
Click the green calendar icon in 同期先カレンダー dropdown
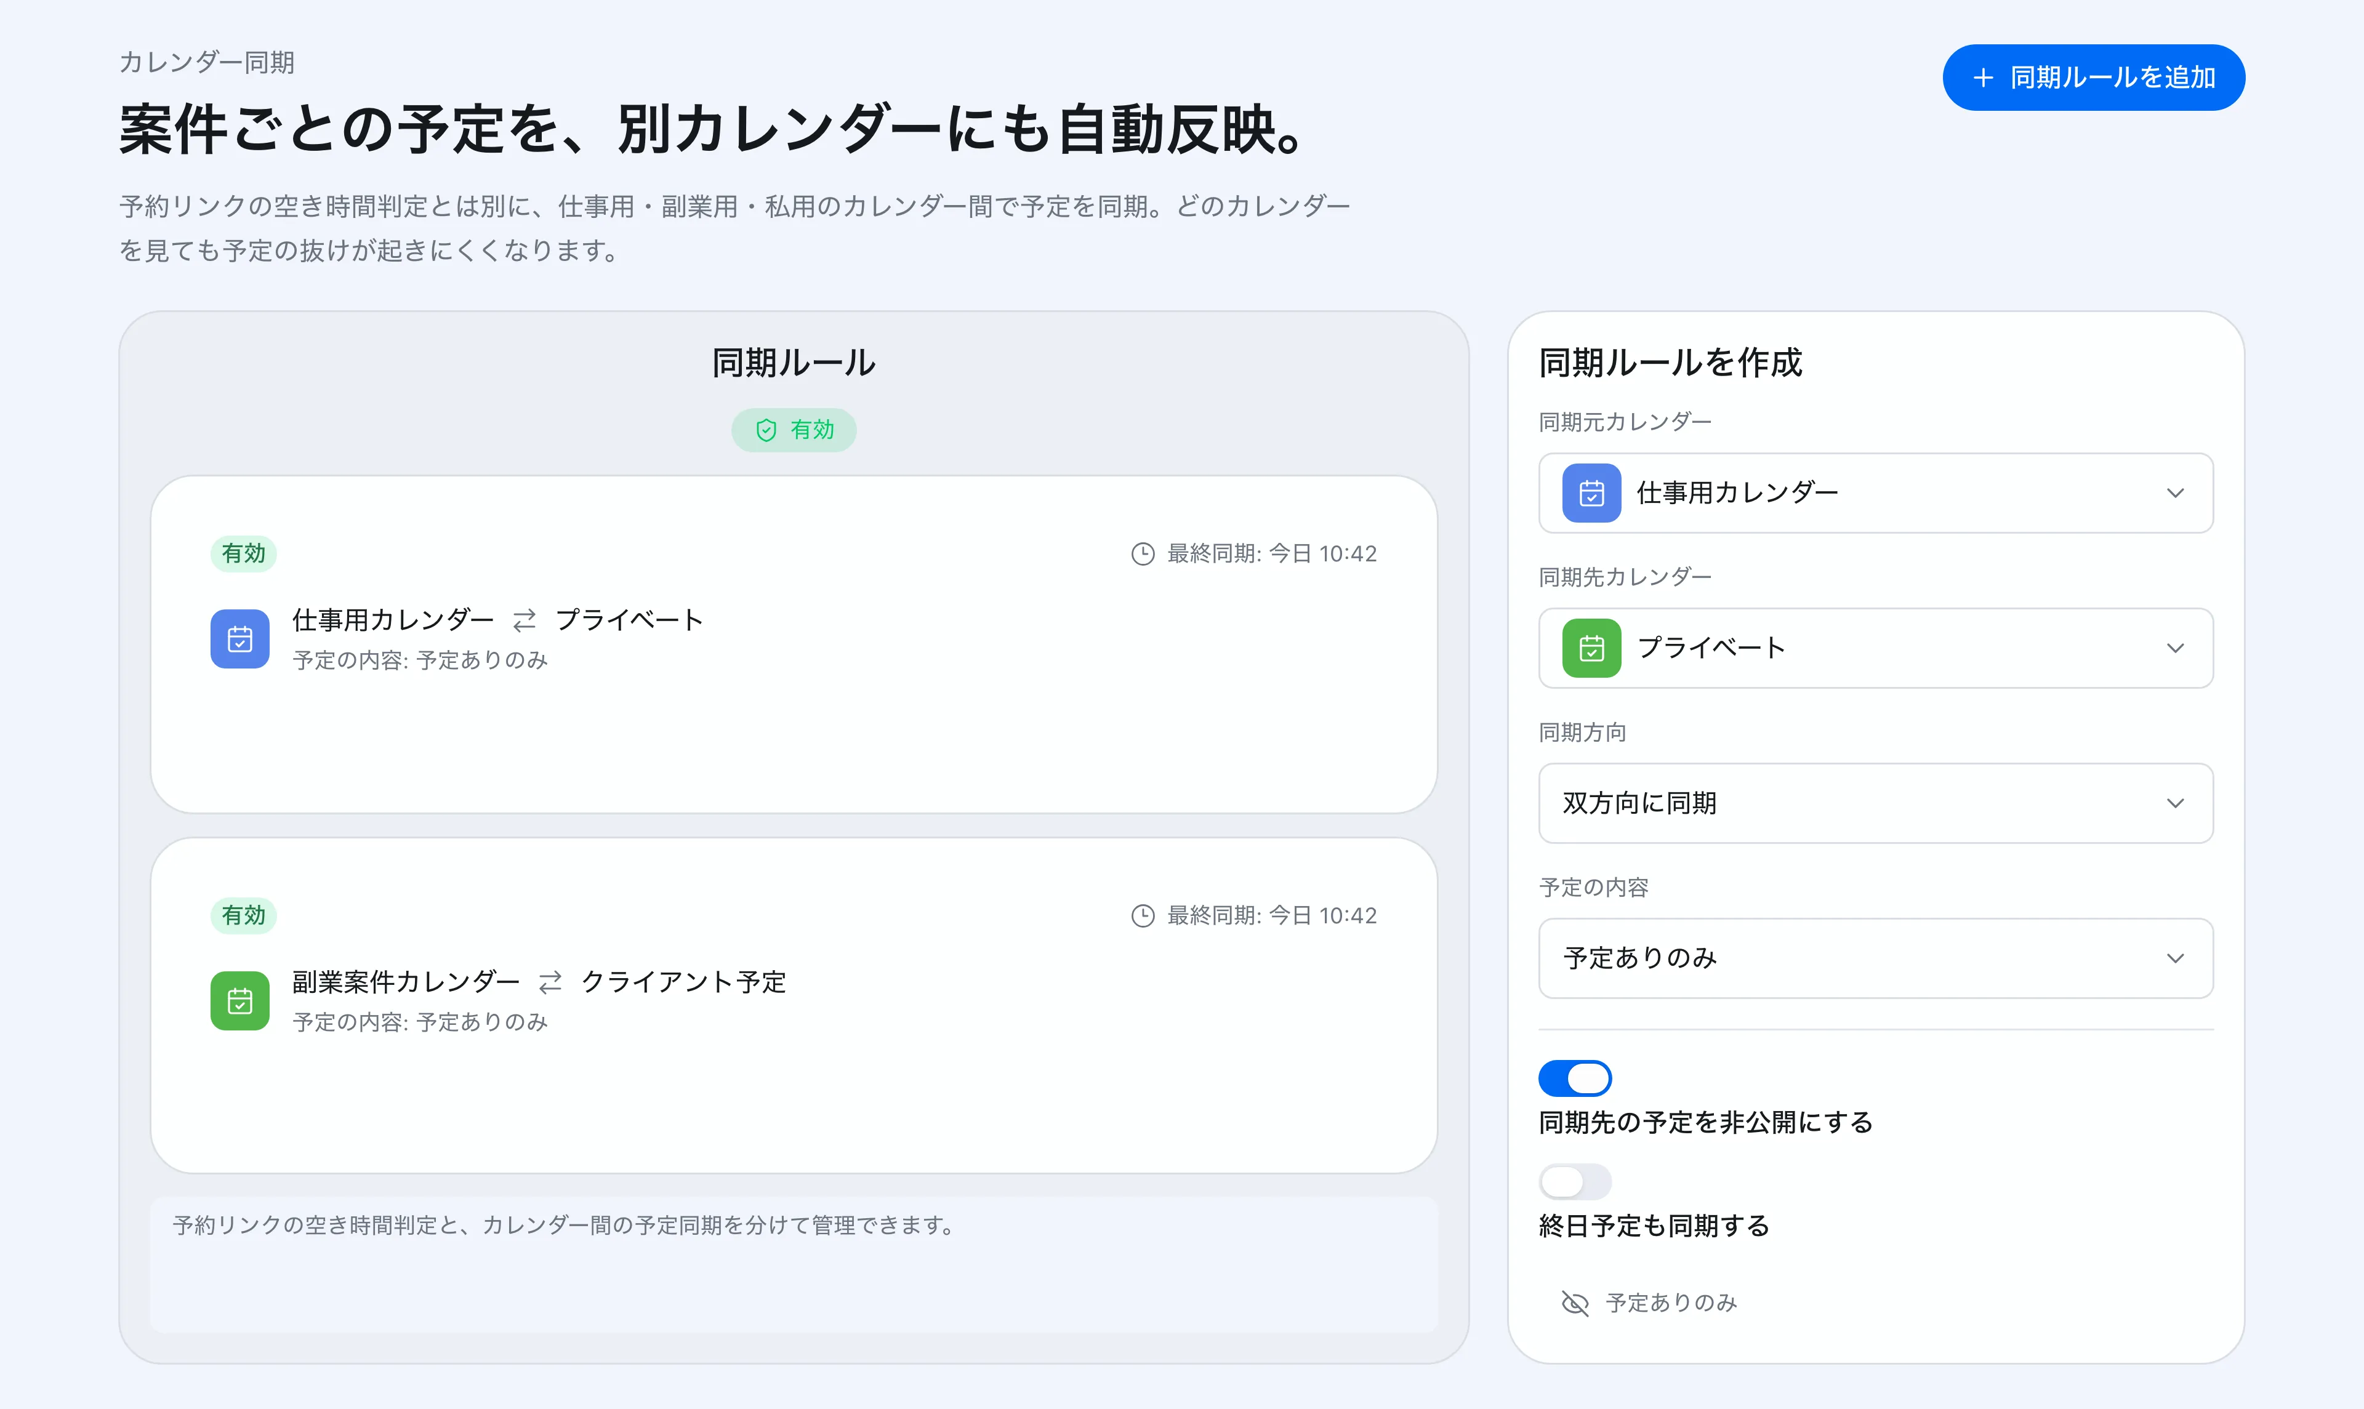tap(1591, 648)
